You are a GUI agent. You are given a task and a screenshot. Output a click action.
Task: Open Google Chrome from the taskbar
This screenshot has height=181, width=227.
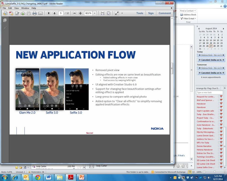38,177
